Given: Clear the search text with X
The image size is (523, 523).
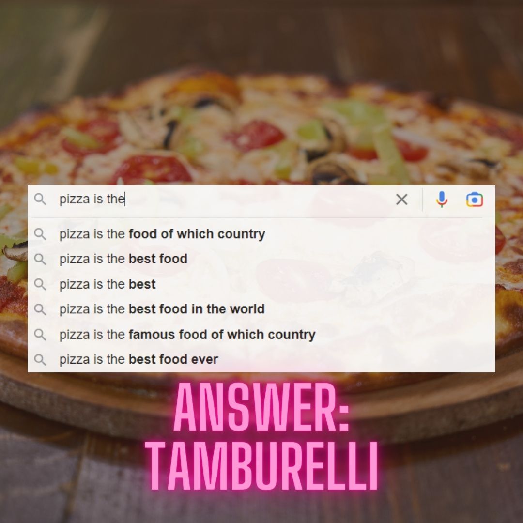Looking at the screenshot, I should click(401, 200).
